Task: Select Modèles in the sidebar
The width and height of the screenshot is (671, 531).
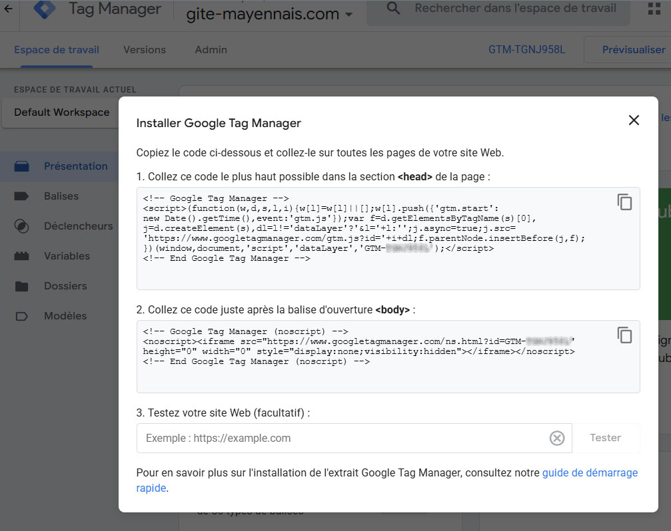Action: pos(65,316)
